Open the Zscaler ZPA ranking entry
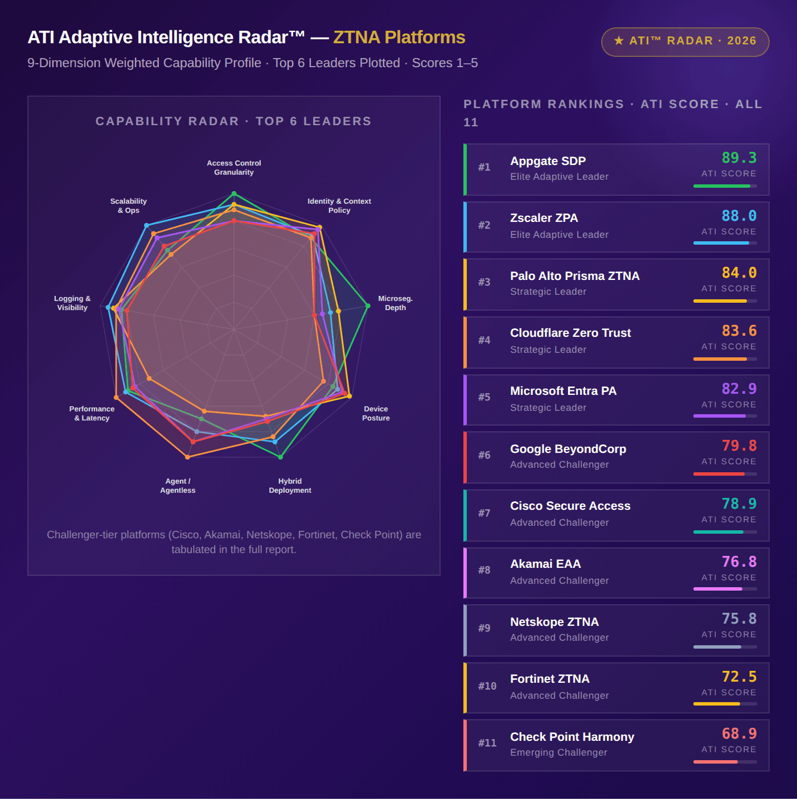 (617, 227)
